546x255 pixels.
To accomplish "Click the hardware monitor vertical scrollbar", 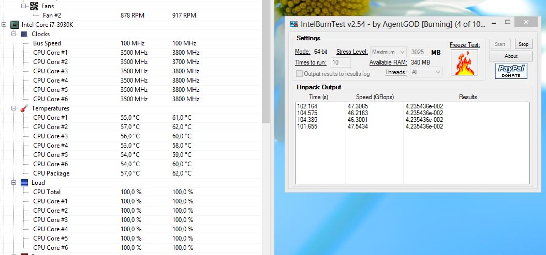I will 265,61.
